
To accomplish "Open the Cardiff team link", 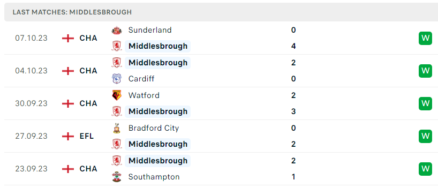I will (141, 79).
